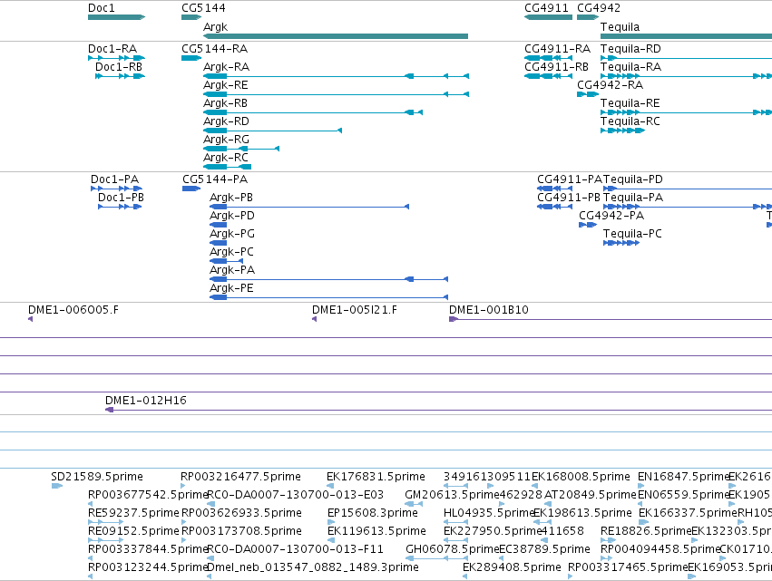Click the Argk-RB transcript label

[x=226, y=103]
